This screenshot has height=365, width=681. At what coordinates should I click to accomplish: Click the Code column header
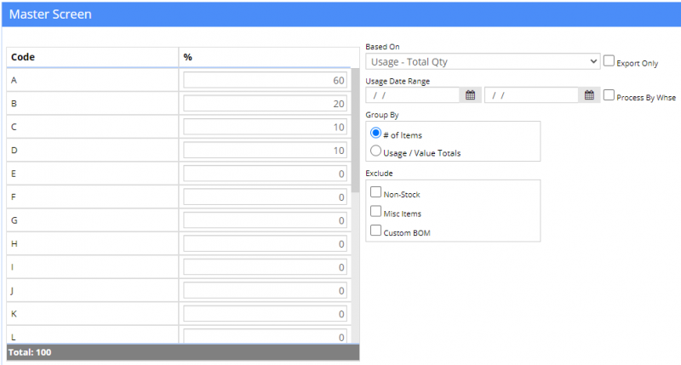(22, 57)
